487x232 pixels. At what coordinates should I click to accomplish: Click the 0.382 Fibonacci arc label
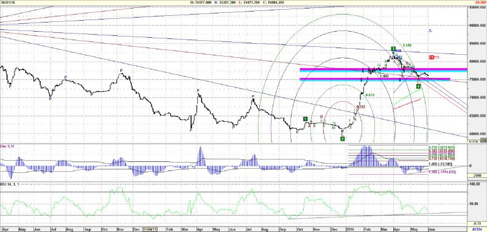point(361,107)
